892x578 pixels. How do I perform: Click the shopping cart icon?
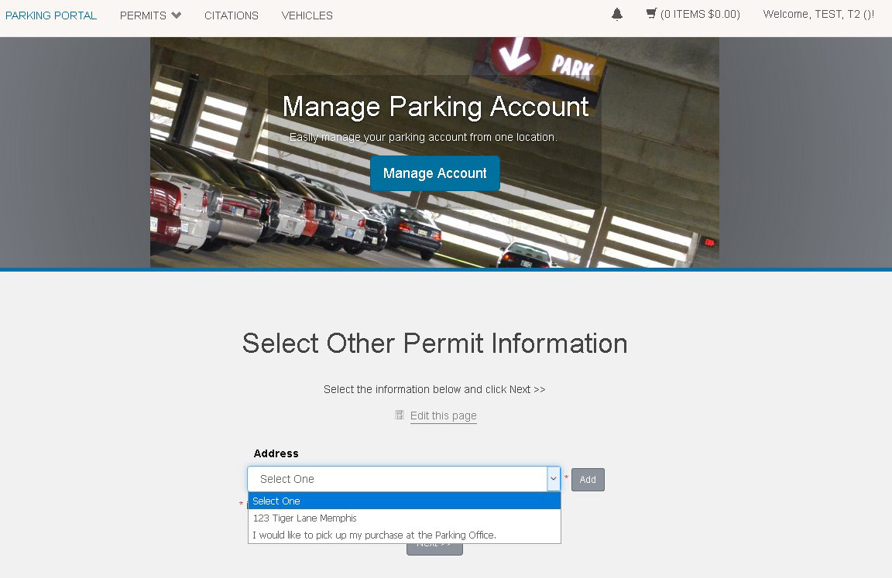click(650, 13)
